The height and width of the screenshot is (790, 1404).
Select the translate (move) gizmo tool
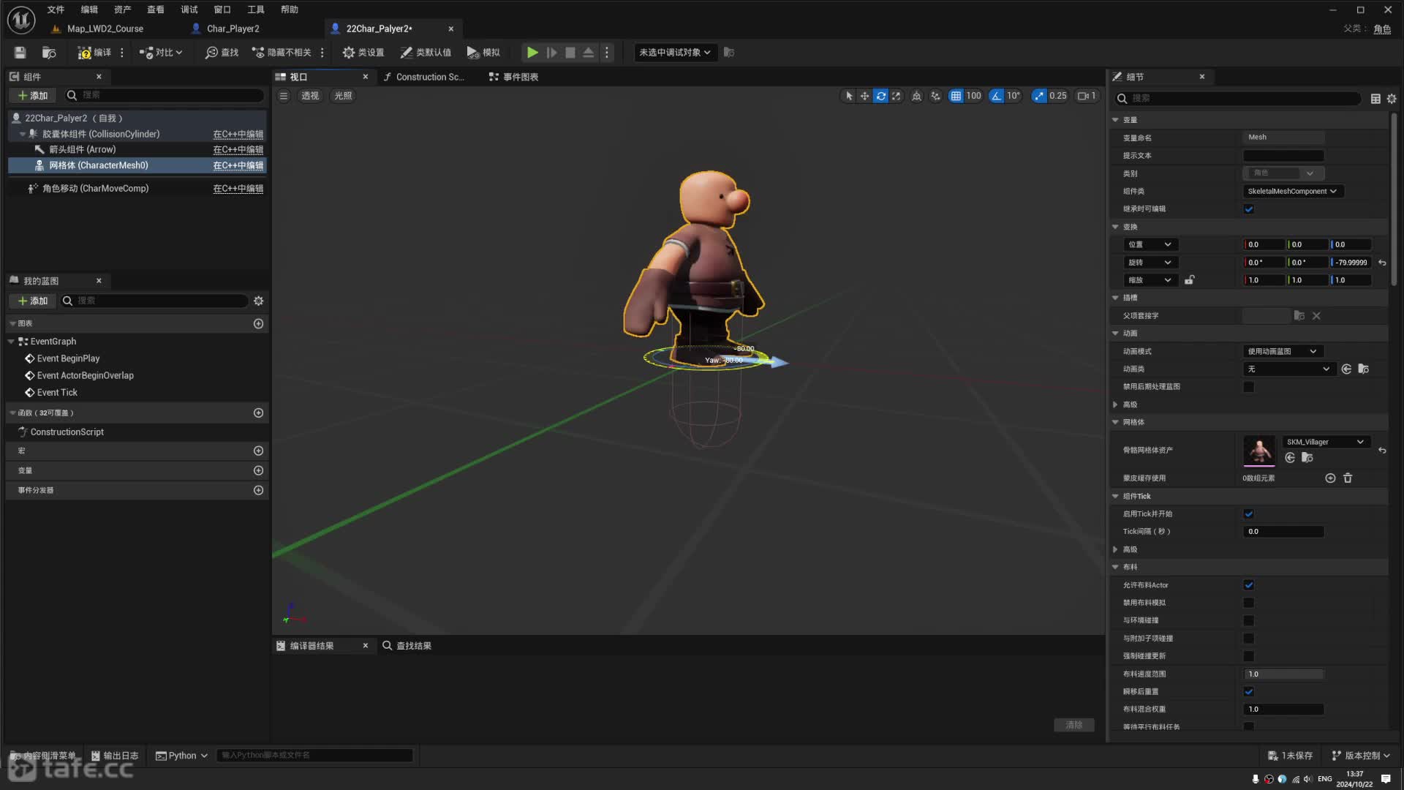tap(864, 96)
